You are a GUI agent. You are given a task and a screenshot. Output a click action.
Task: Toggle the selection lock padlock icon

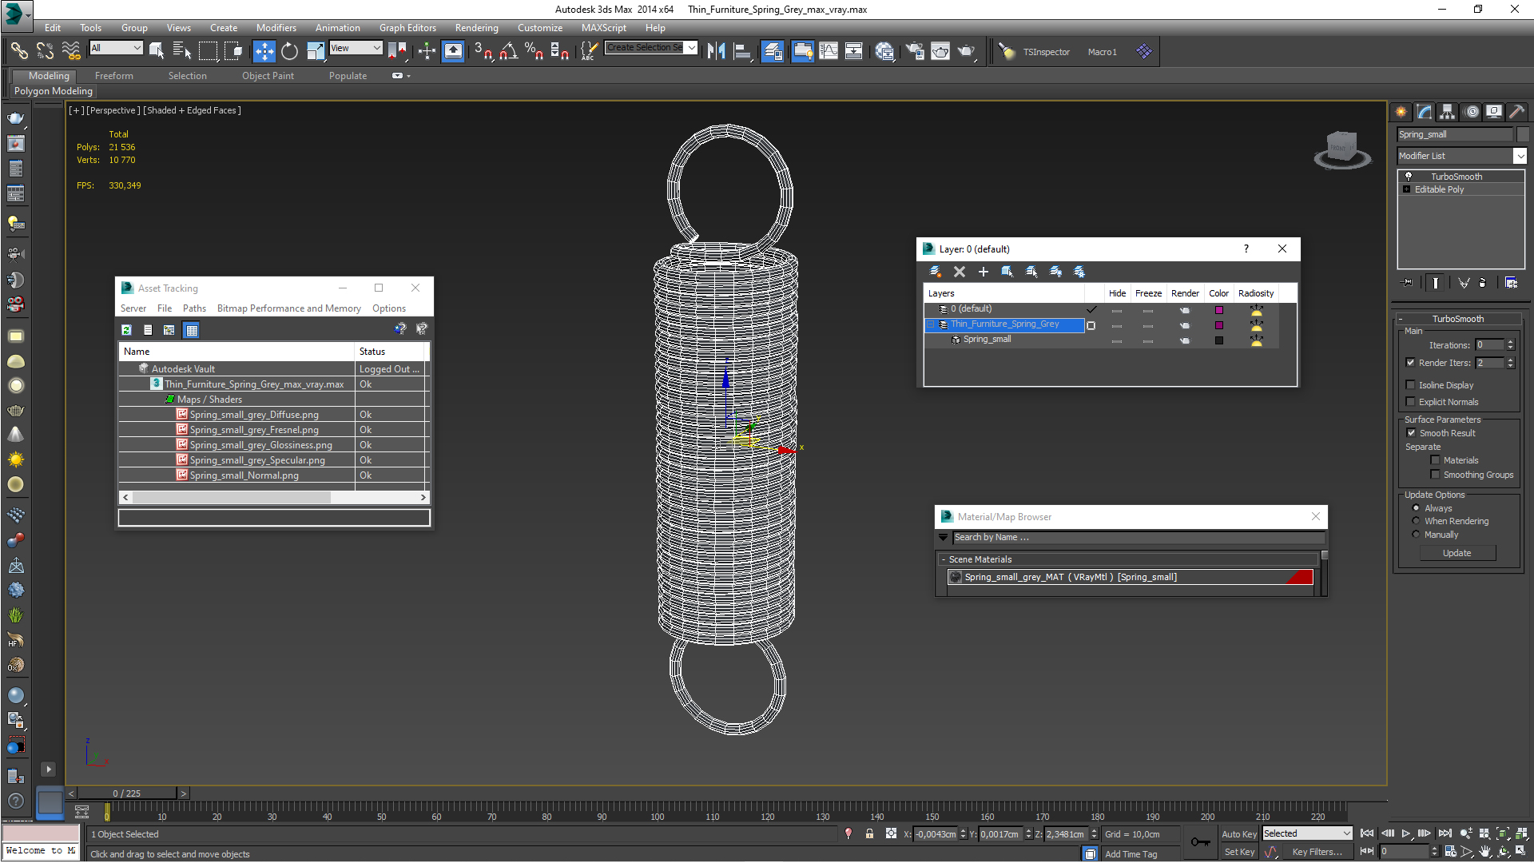coord(869,833)
